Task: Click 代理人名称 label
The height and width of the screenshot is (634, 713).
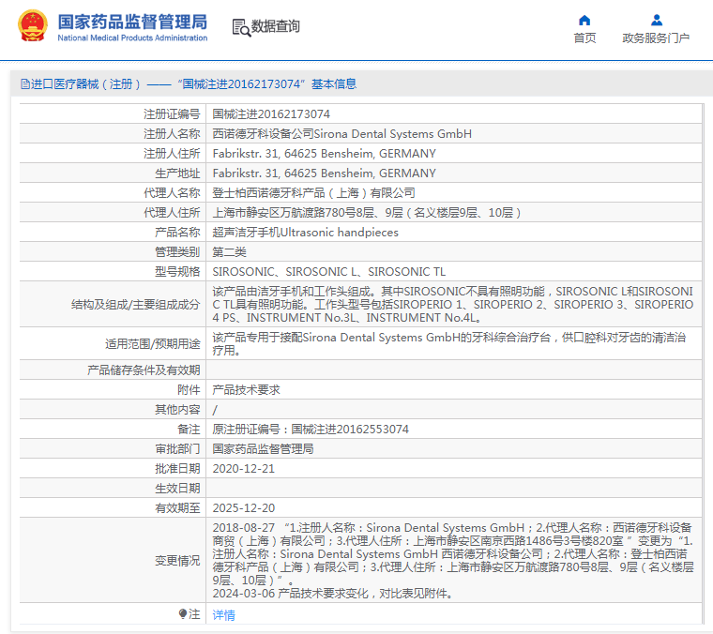Action: (x=172, y=192)
